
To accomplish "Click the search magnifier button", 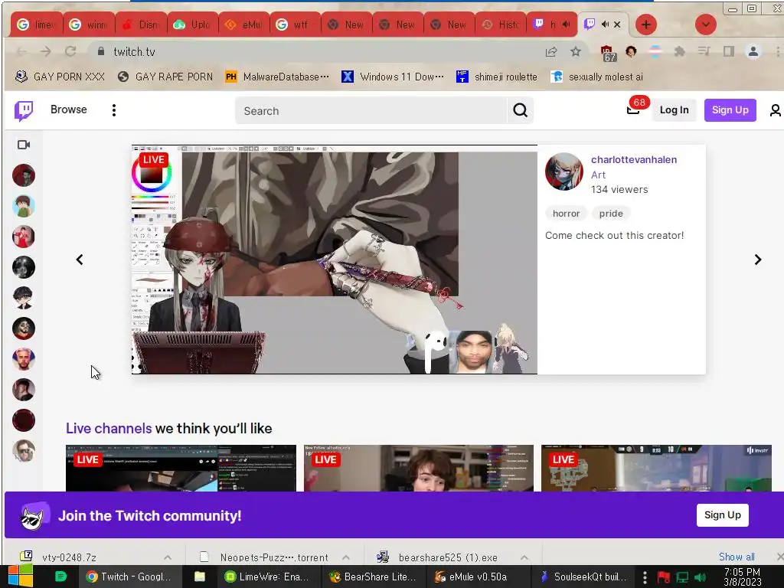I will coord(520,110).
